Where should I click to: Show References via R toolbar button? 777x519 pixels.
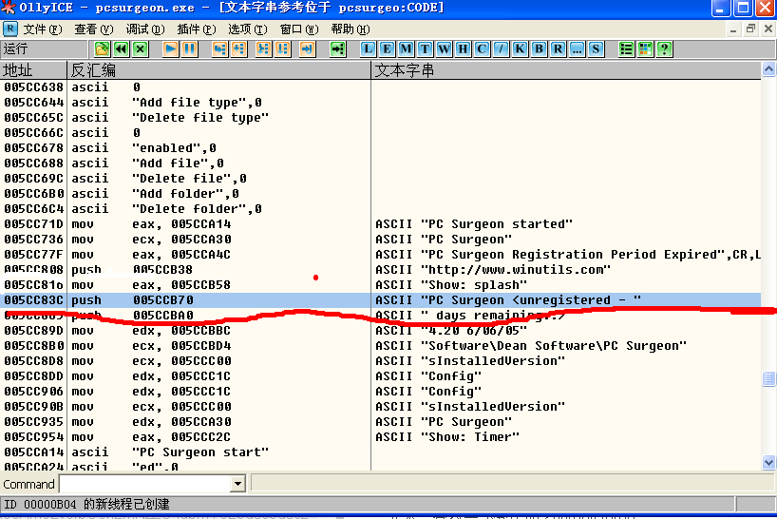coord(558,49)
